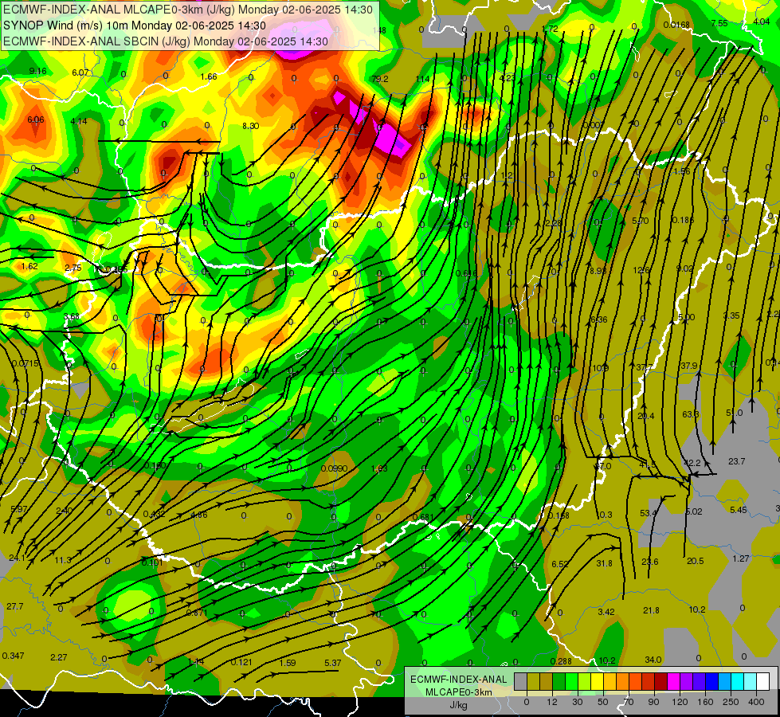Click legend tick label 12

coord(552,702)
